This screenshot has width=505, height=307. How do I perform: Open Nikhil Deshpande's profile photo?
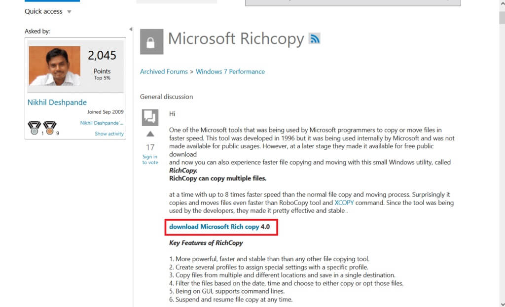pyautogui.click(x=54, y=66)
